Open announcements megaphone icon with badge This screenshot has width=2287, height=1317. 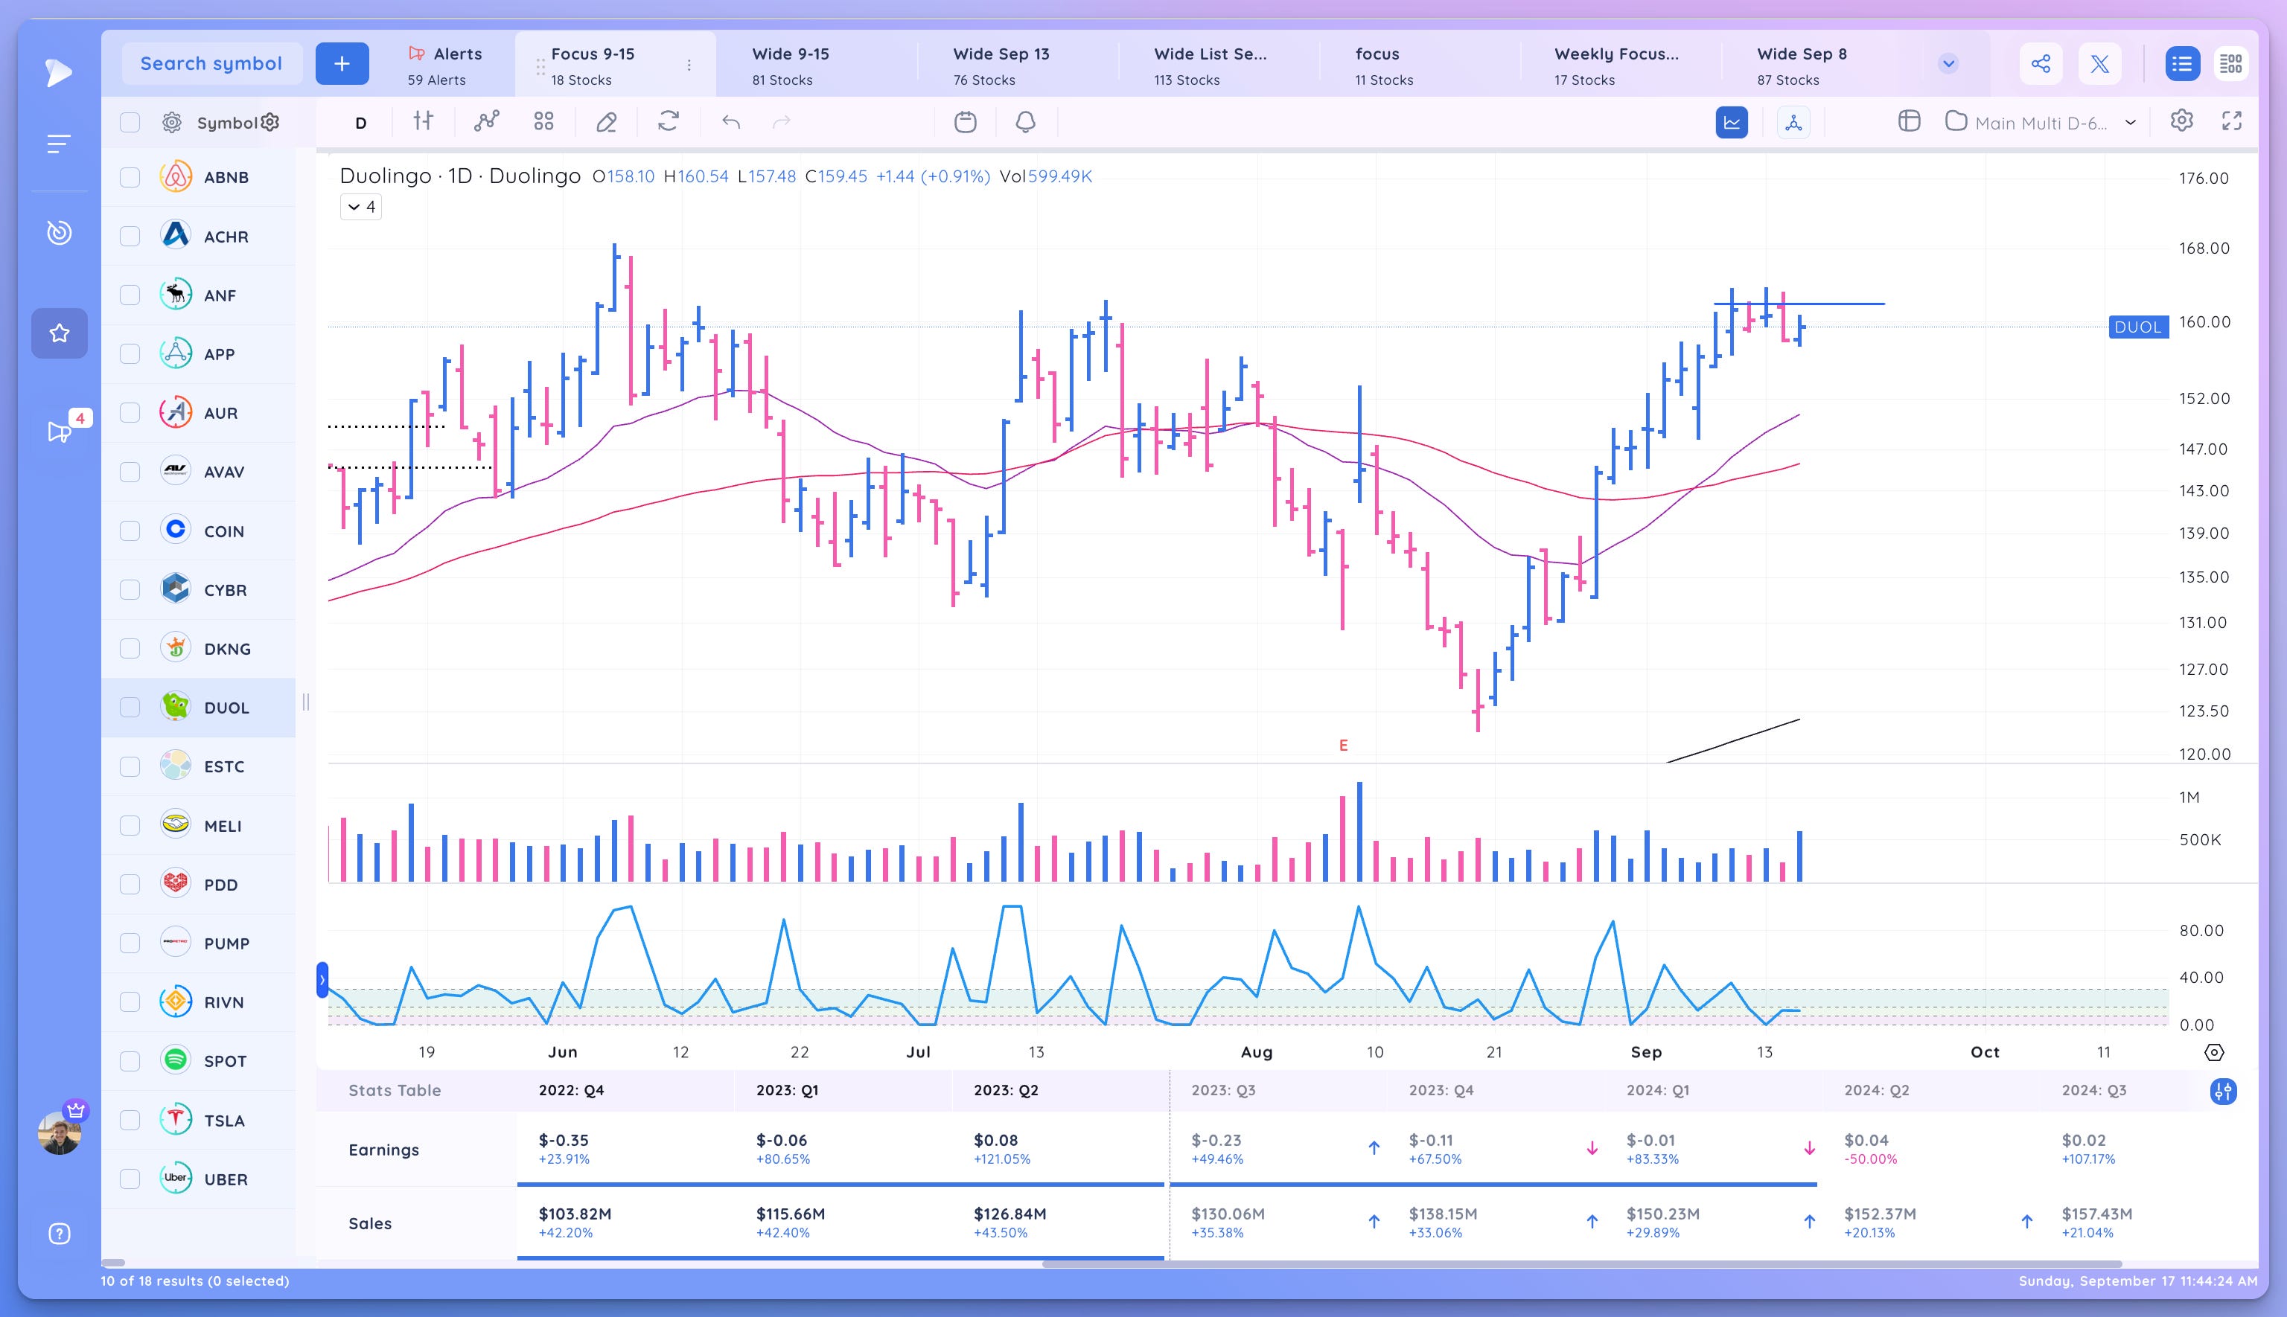pyautogui.click(x=59, y=432)
